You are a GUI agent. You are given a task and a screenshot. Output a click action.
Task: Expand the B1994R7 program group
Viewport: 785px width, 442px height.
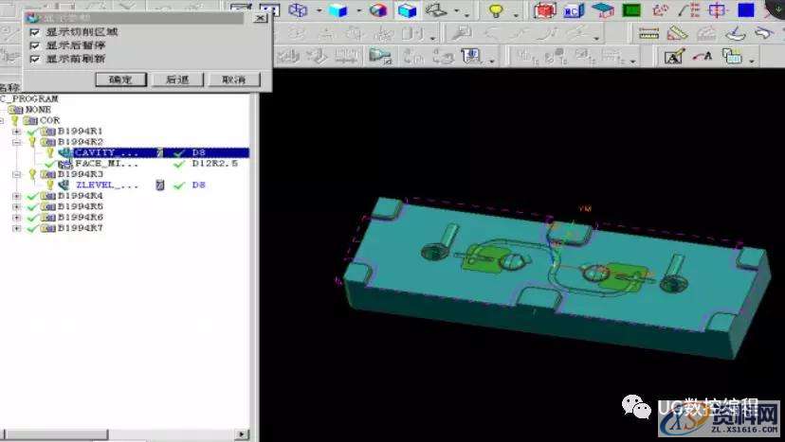click(x=16, y=228)
